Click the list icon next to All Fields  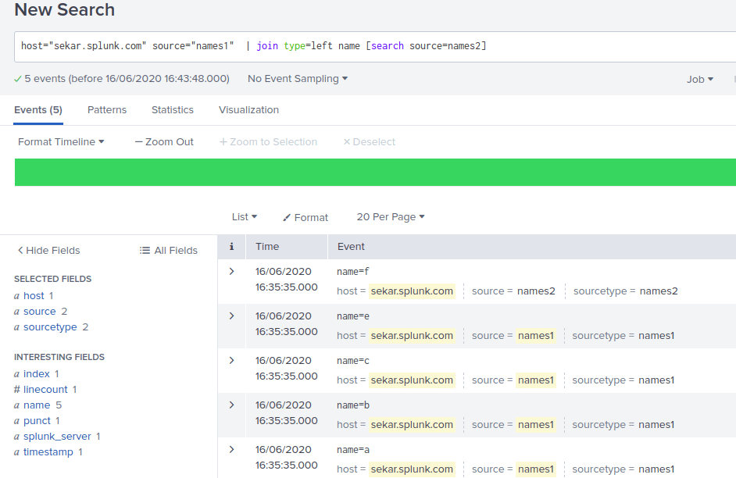[x=145, y=250]
